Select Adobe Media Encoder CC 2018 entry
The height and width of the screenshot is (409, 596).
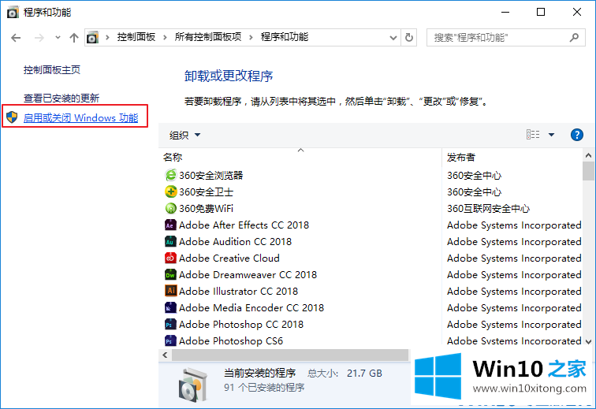(x=251, y=308)
